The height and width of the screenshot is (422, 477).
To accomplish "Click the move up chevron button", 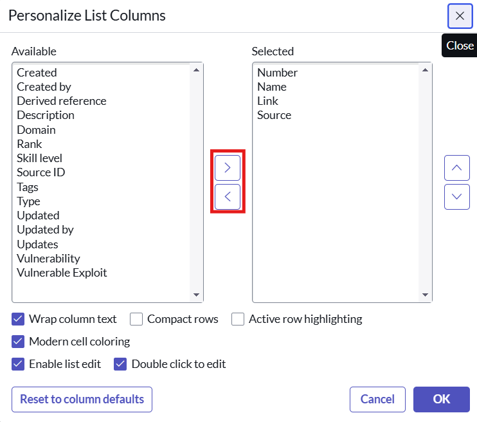I will (456, 168).
